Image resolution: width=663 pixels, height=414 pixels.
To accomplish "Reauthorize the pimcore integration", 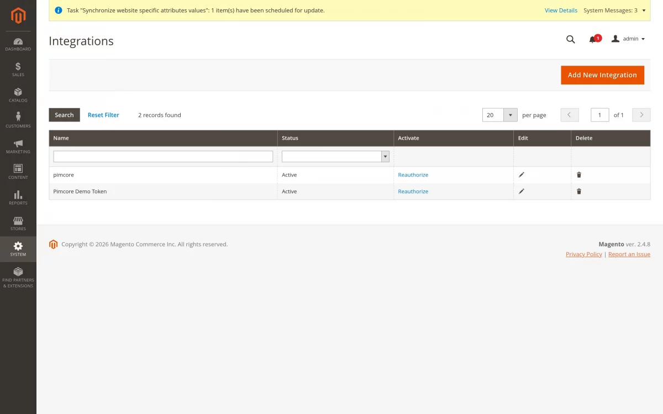I will click(413, 174).
